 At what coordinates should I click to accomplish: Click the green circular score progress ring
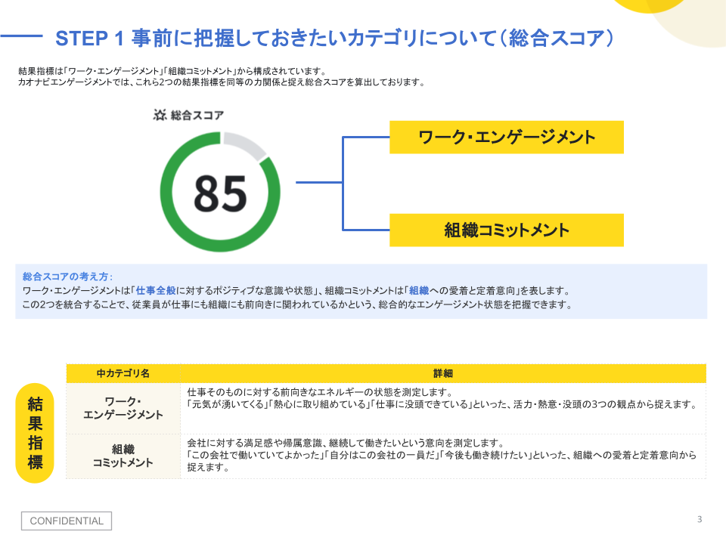click(220, 191)
